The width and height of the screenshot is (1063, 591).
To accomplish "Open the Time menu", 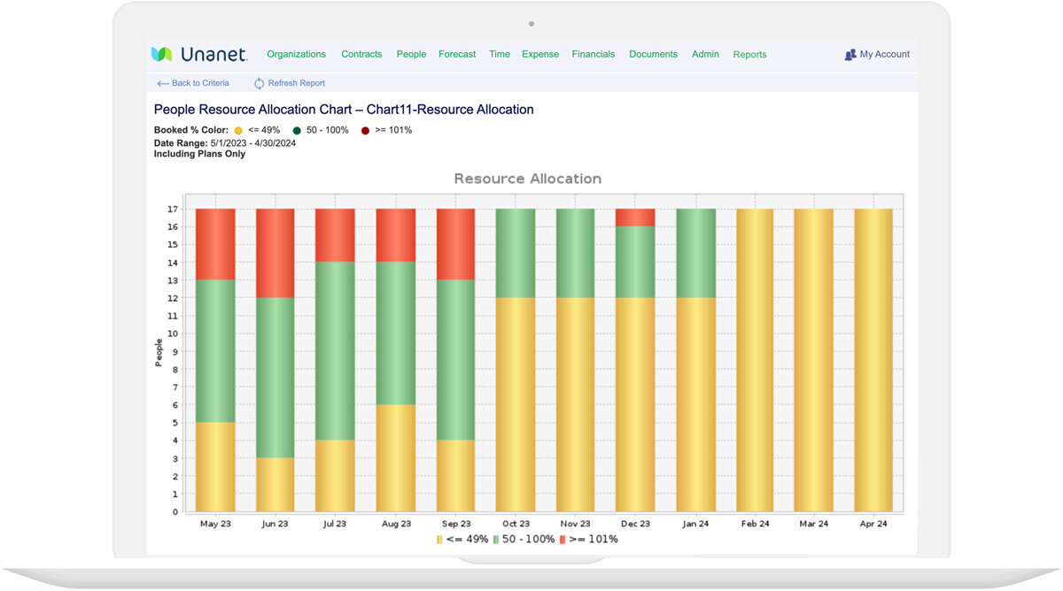I will coord(500,54).
